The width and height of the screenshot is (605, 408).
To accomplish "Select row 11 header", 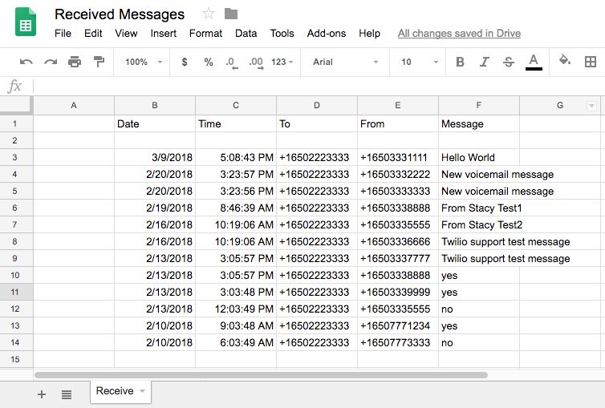I will click(15, 292).
